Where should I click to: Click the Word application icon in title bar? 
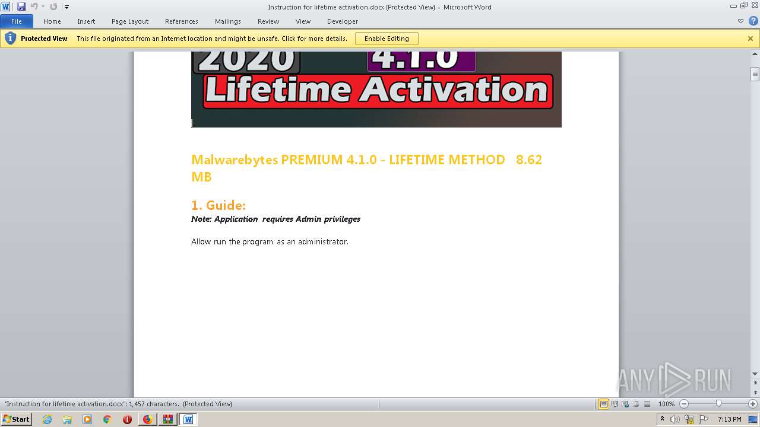(5, 7)
